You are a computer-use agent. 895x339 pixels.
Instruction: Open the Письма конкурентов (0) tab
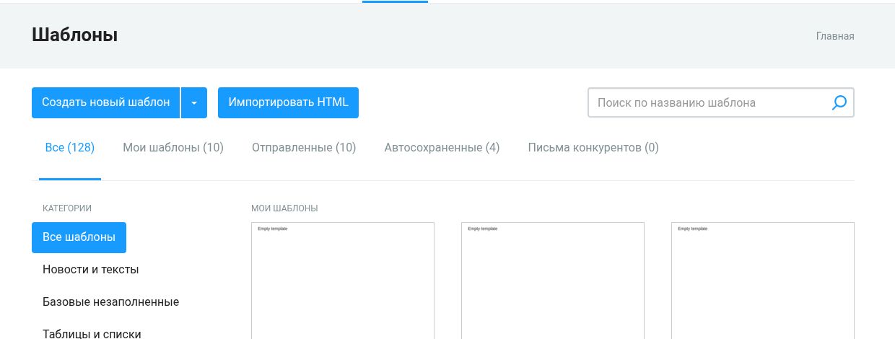593,148
